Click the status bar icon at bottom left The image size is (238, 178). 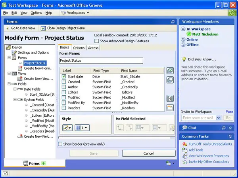pyautogui.click(x=5, y=173)
